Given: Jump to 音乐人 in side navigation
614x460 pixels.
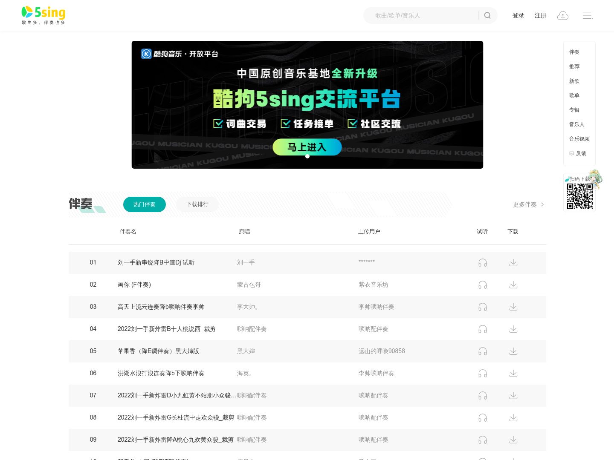Looking at the screenshot, I should coord(577,124).
